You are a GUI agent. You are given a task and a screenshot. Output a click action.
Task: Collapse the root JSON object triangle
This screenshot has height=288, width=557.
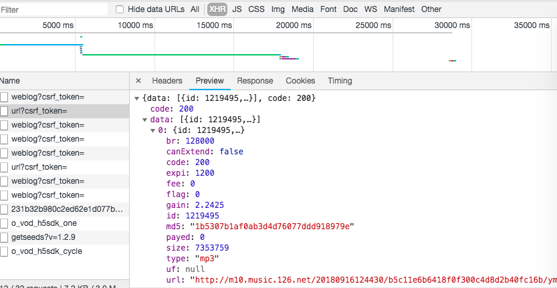pos(137,98)
